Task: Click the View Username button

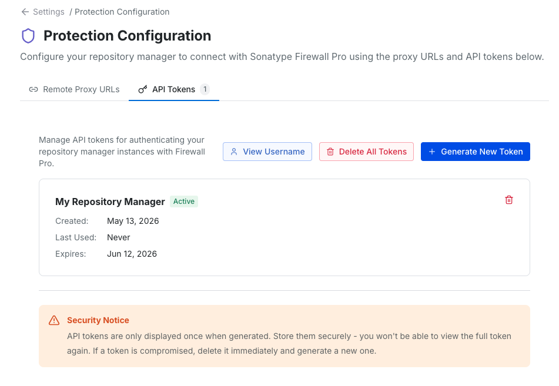Action: coord(267,152)
